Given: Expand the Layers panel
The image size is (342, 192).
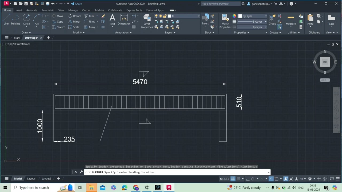Looking at the screenshot, I should [x=170, y=33].
